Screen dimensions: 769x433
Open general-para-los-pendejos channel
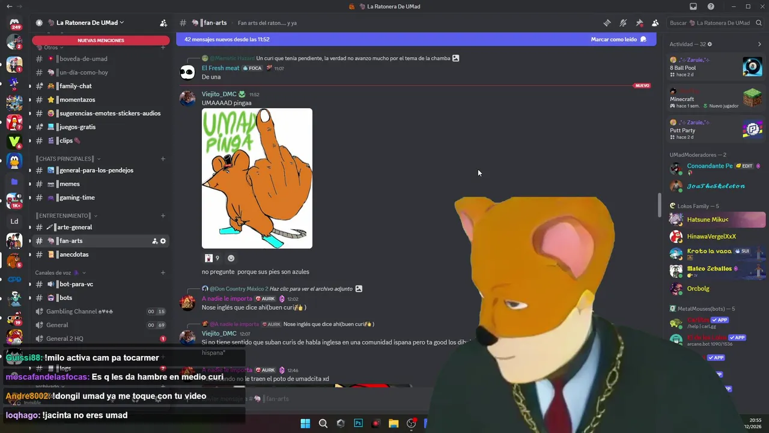point(101,170)
